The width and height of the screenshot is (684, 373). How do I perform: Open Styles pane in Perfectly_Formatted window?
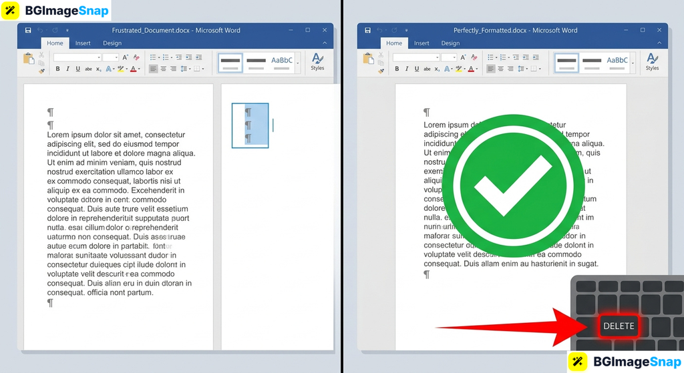(x=652, y=61)
